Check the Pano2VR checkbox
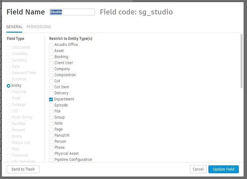Viewport: 247px width, 179px height. [x=51, y=136]
